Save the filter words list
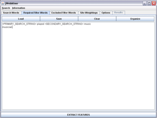The height and width of the screenshot is (118, 157). point(59,19)
